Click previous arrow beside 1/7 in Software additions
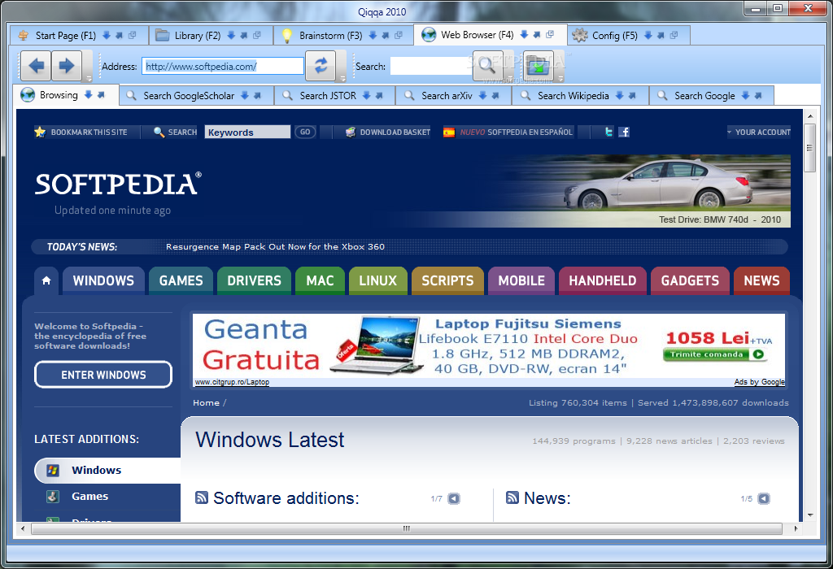This screenshot has height=569, width=833. [x=454, y=498]
